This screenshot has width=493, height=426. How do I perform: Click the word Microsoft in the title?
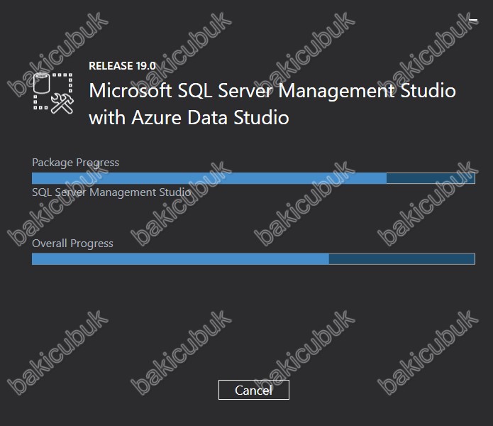pyautogui.click(x=131, y=91)
